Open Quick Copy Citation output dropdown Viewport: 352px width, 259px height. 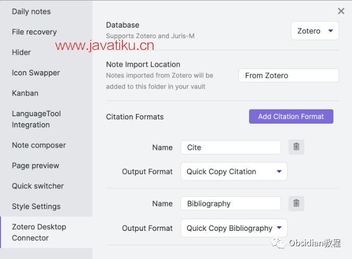coord(234,171)
